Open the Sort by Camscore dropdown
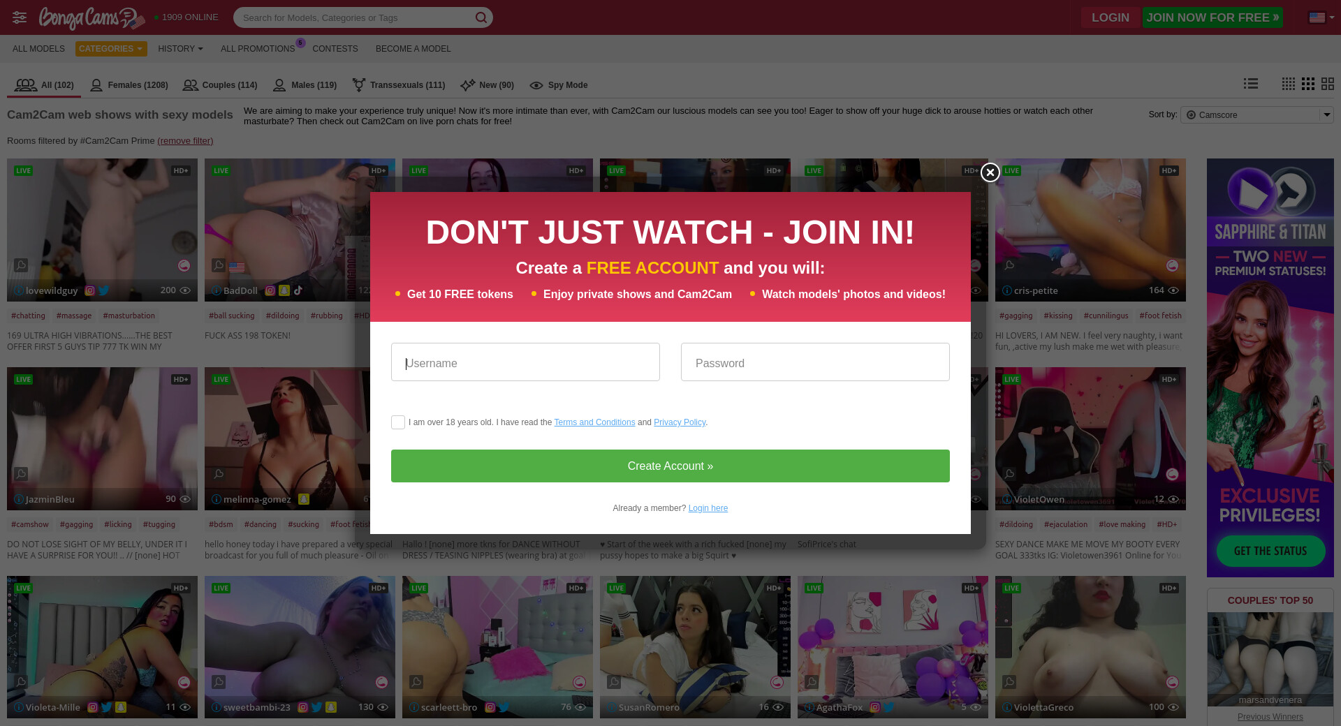 coord(1259,115)
